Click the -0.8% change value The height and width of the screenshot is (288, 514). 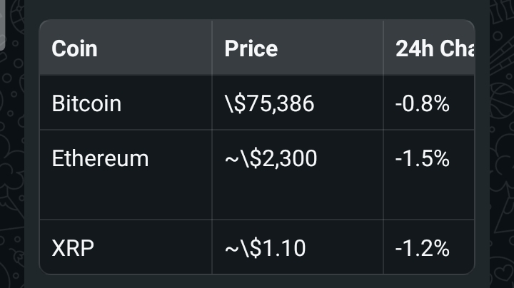click(x=422, y=103)
